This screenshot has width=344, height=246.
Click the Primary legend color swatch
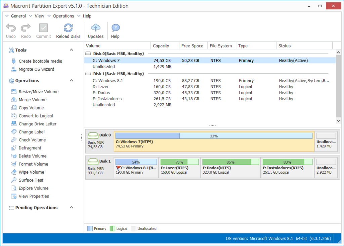[90, 229]
